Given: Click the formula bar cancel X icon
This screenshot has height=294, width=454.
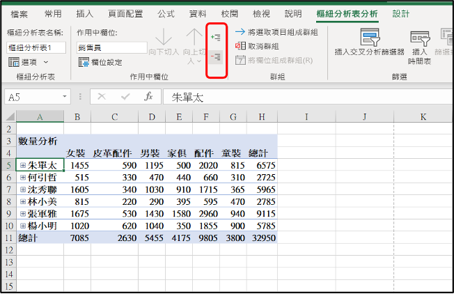Looking at the screenshot, I should (102, 96).
